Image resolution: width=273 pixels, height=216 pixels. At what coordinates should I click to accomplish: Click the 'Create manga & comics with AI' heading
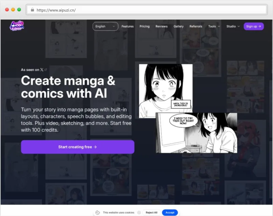click(x=68, y=87)
